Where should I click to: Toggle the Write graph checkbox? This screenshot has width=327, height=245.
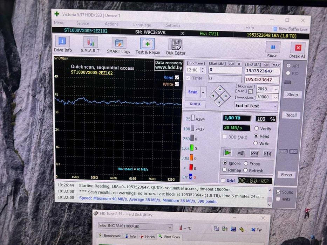(x=177, y=84)
